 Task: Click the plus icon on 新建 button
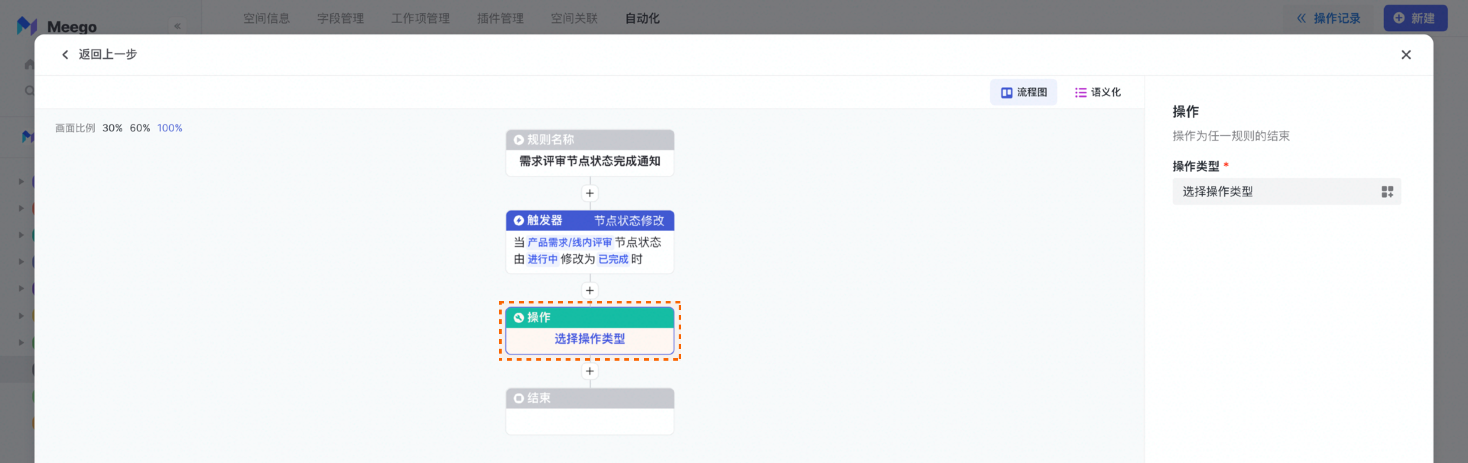pos(1398,18)
